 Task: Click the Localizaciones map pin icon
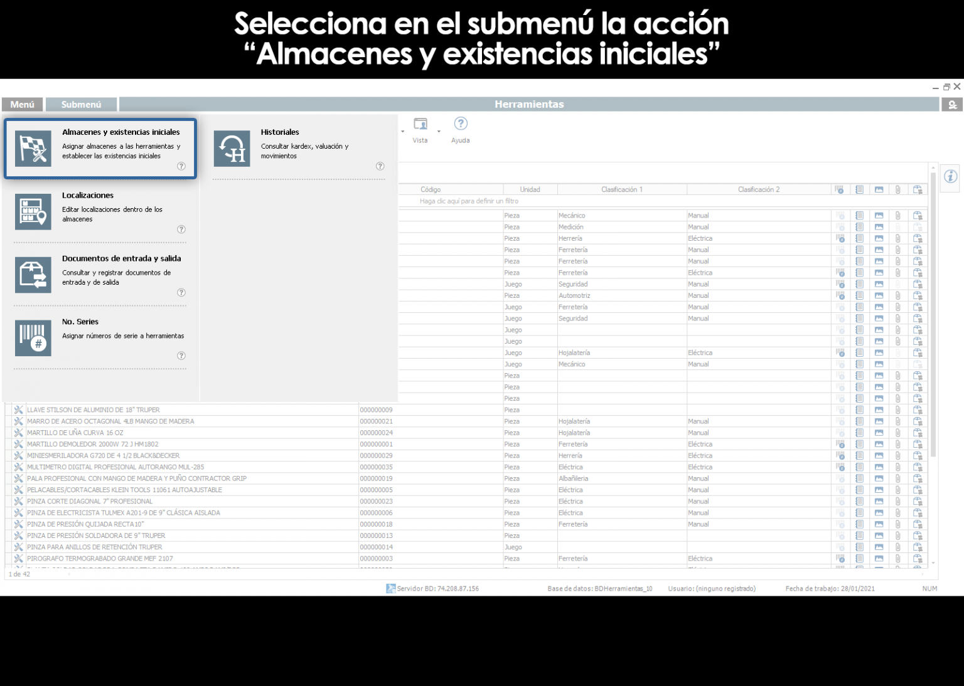point(33,211)
